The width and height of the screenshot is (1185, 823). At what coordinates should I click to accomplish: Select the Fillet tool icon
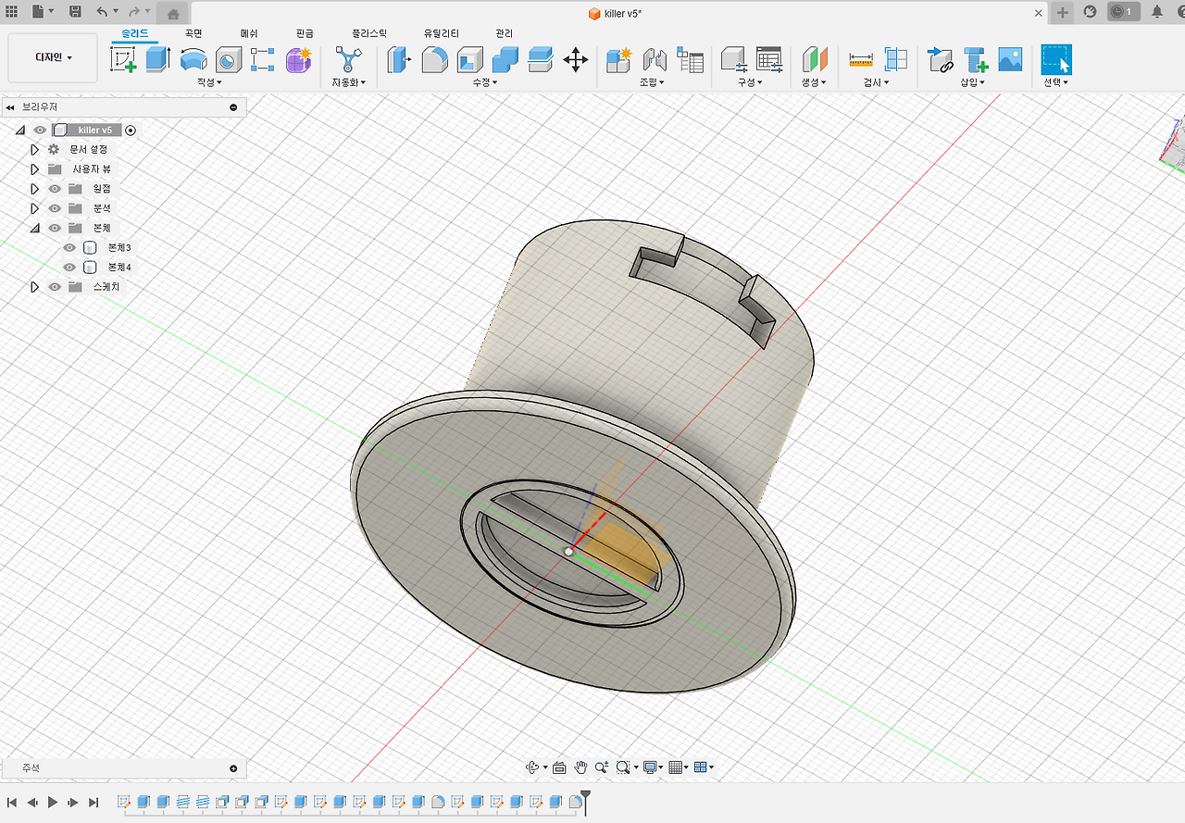pos(434,60)
